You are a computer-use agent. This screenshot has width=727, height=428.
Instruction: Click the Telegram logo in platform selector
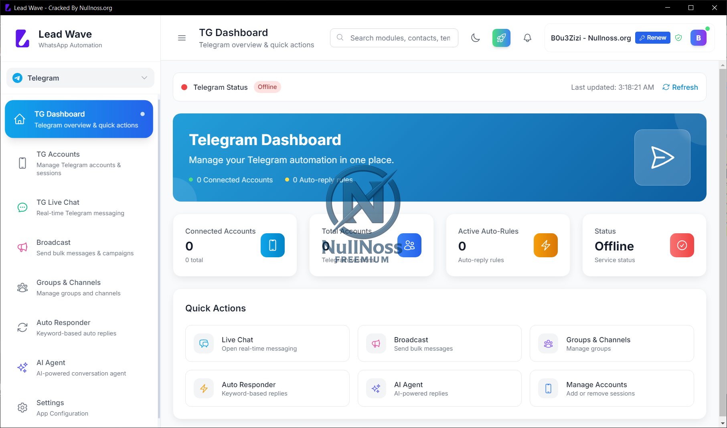pos(17,78)
